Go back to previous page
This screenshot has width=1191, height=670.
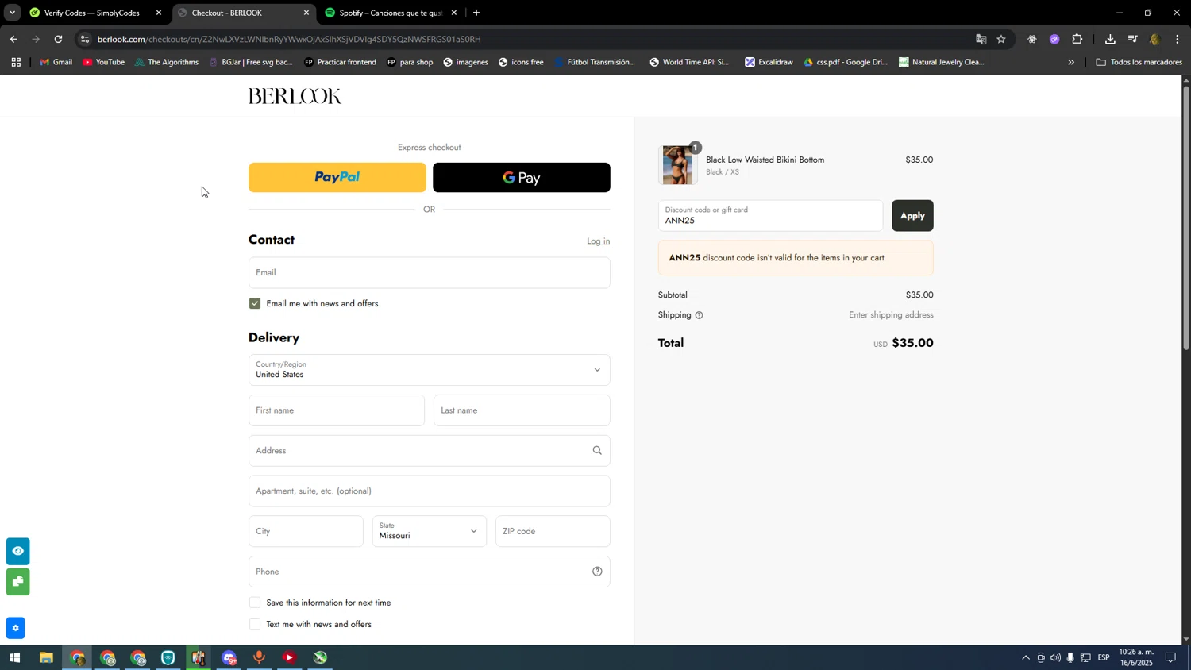point(13,39)
